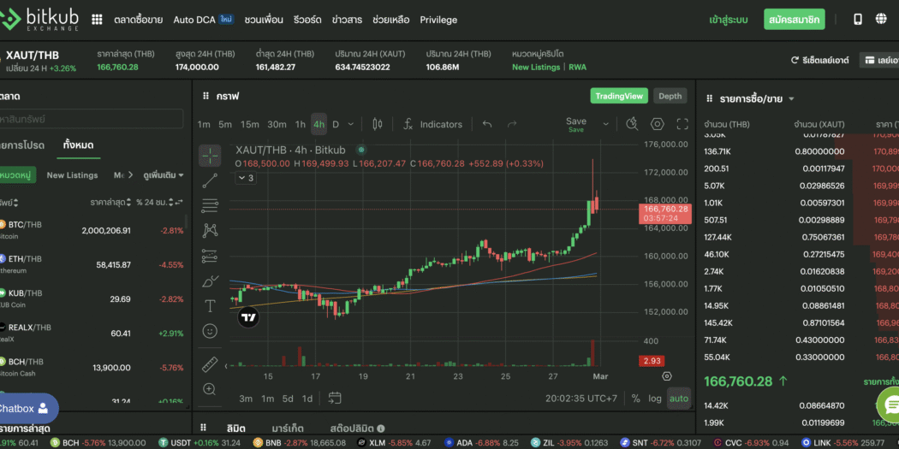Click the text annotation tool
899x449 pixels.
(x=210, y=305)
